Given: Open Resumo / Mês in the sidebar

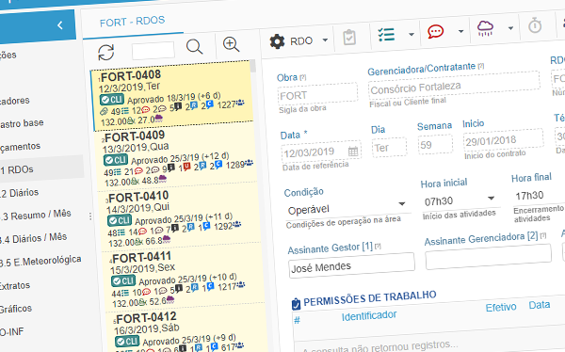Looking at the screenshot, I should point(36,216).
